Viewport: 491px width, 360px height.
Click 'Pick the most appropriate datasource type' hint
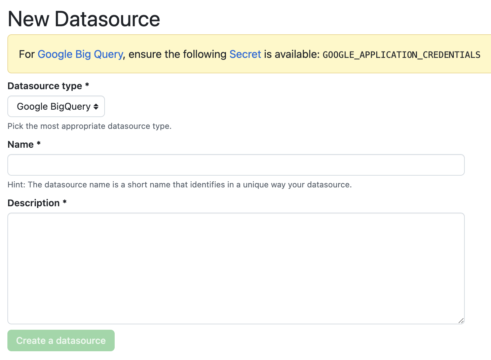pos(89,126)
